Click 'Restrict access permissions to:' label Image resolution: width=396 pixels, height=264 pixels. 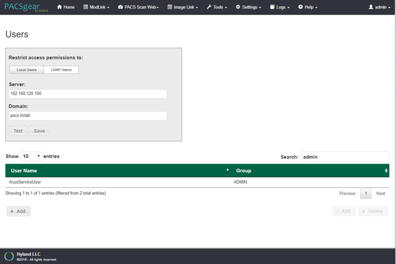46,57
